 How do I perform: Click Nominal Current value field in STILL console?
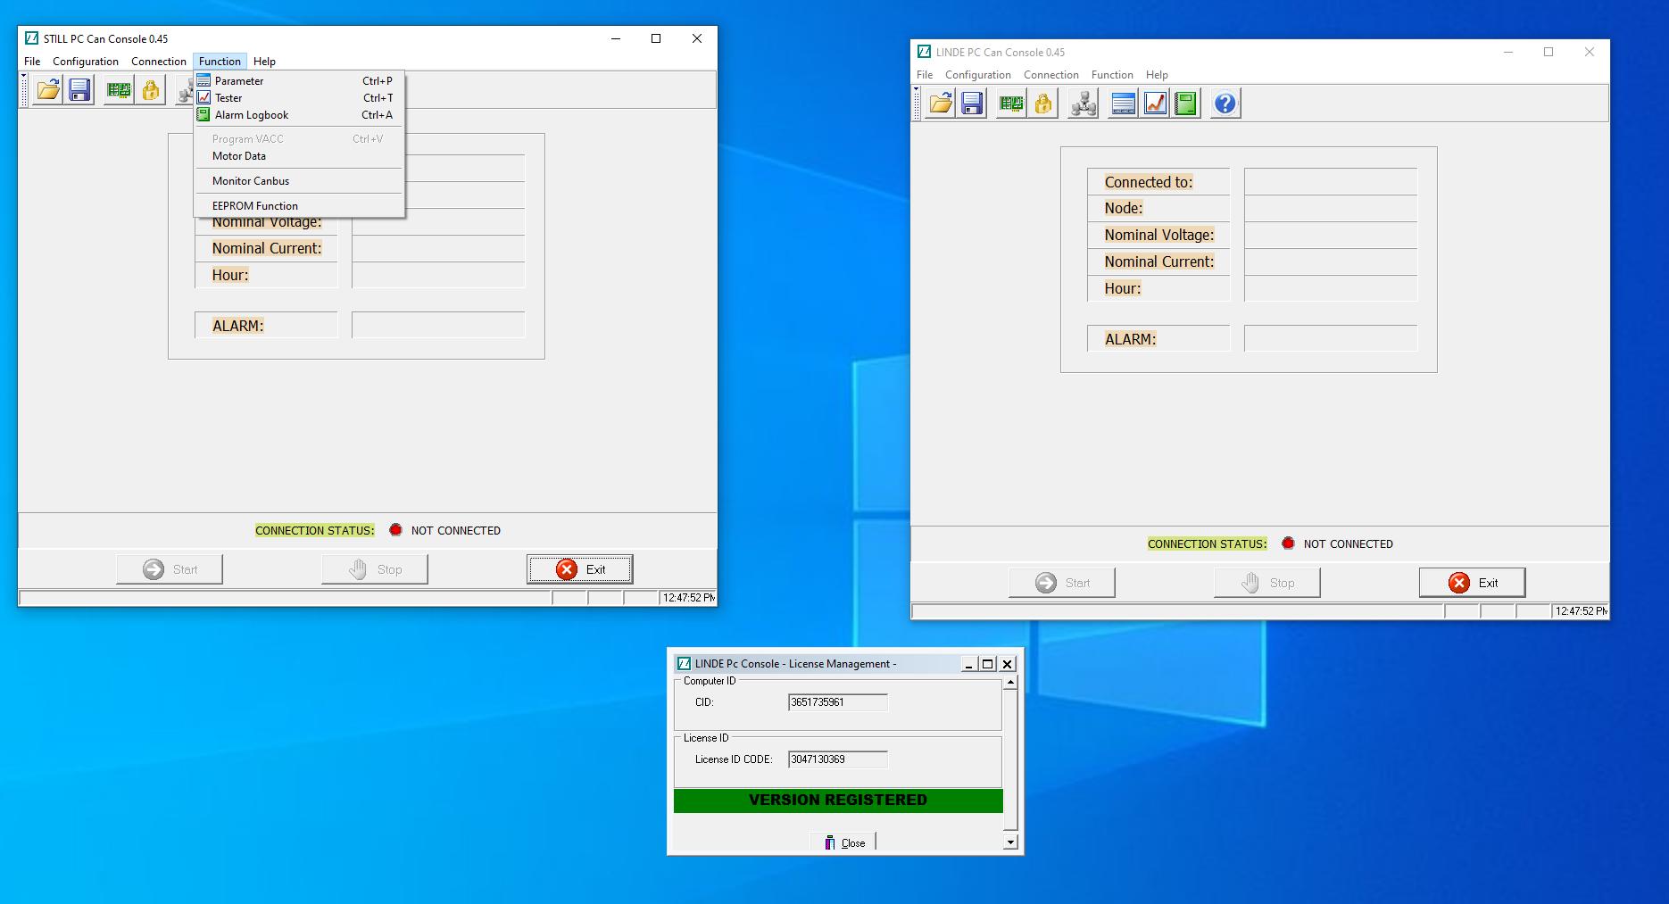(438, 248)
